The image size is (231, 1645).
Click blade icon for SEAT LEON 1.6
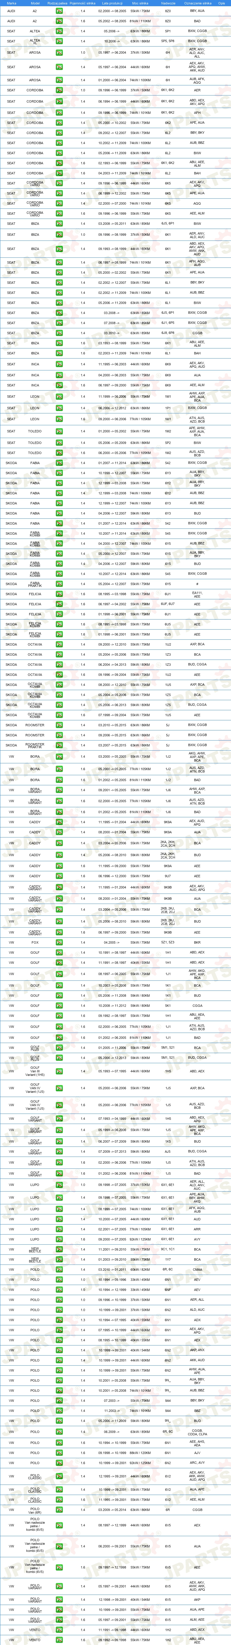coord(59,419)
